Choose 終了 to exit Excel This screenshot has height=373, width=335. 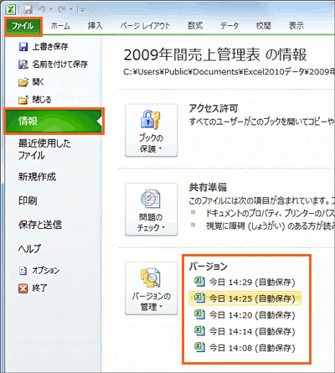click(33, 288)
